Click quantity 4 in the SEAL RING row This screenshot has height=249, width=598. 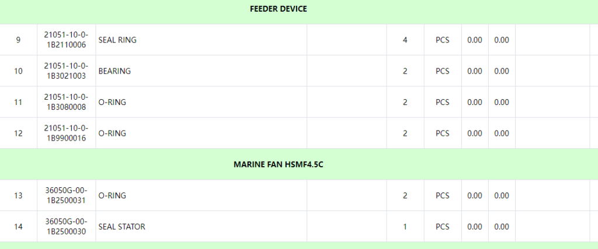405,40
